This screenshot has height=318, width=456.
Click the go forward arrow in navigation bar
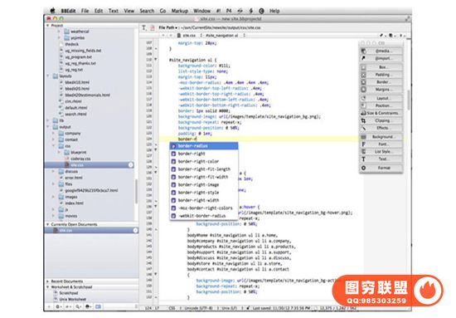pos(171,35)
